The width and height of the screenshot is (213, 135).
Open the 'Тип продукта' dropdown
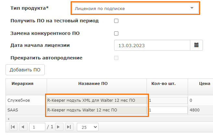coord(135,8)
